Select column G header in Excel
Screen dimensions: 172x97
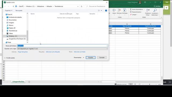[x=127, y=24]
